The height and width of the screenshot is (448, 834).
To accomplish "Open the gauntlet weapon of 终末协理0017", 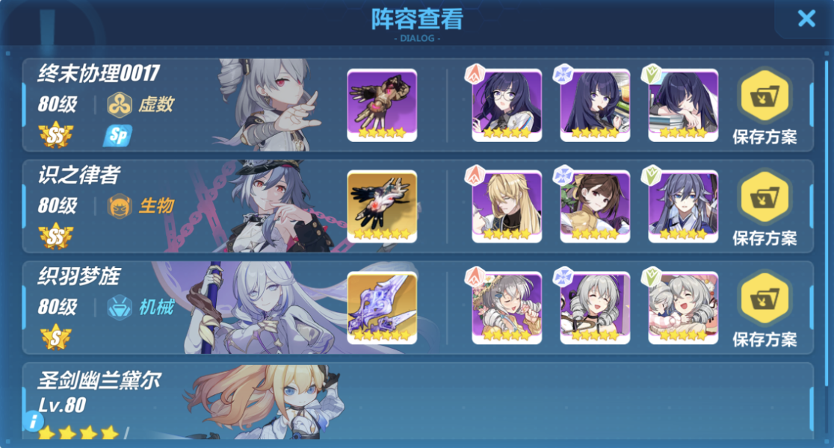I will (x=382, y=105).
